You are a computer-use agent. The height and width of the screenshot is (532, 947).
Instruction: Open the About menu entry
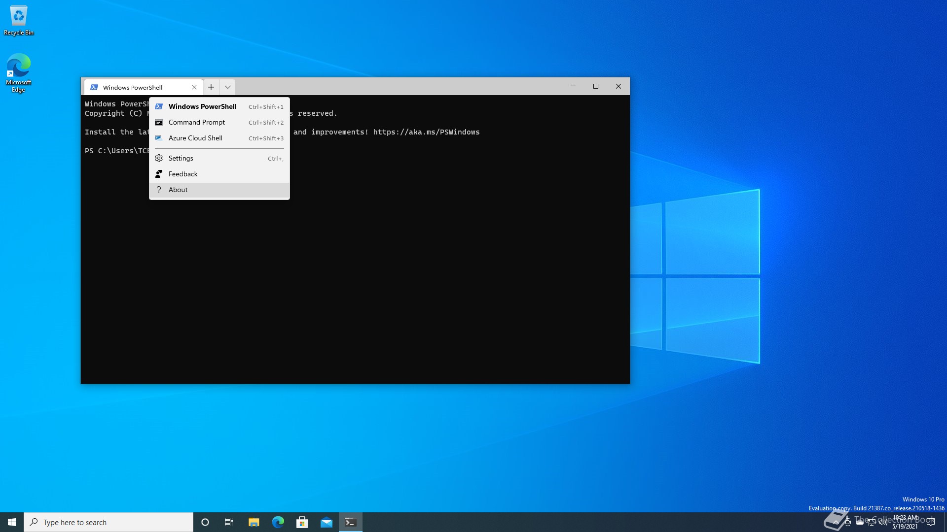tap(219, 190)
